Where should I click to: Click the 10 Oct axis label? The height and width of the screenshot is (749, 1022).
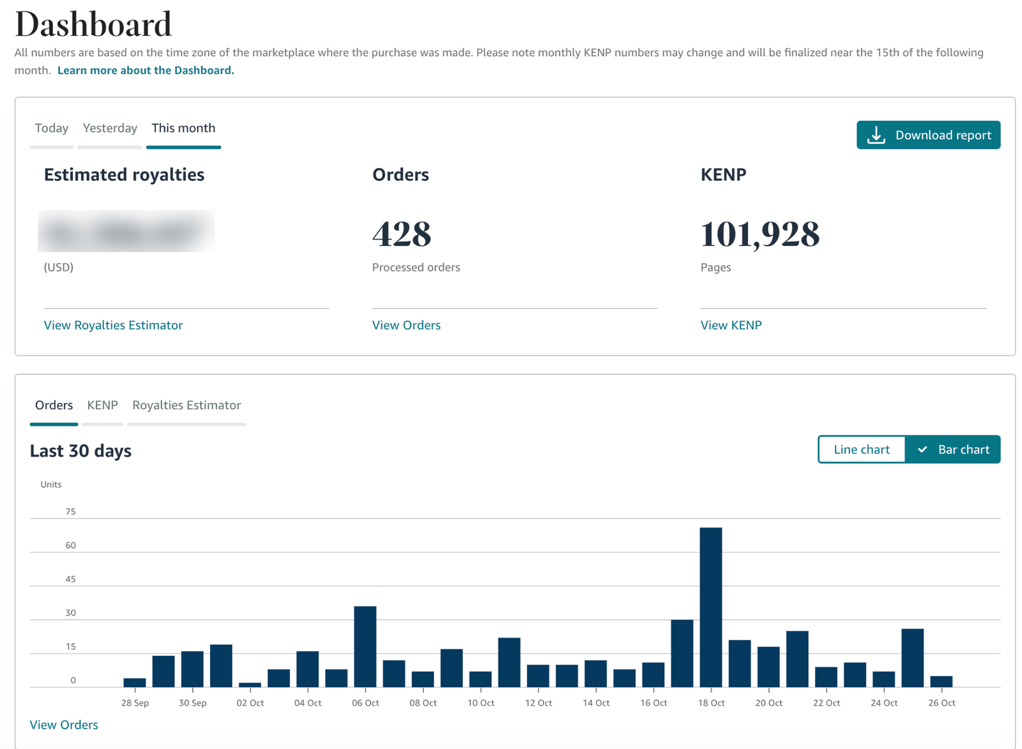pos(480,703)
